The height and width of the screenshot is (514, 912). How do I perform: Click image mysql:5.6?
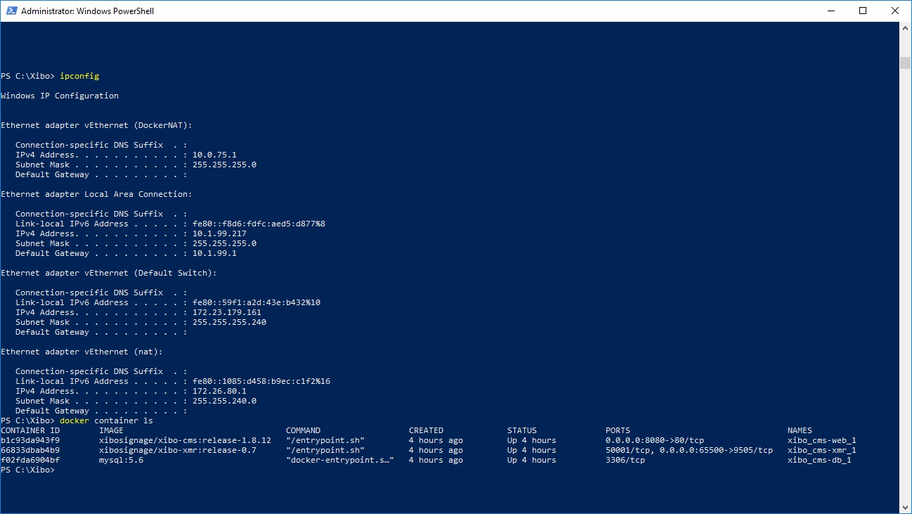tap(121, 460)
